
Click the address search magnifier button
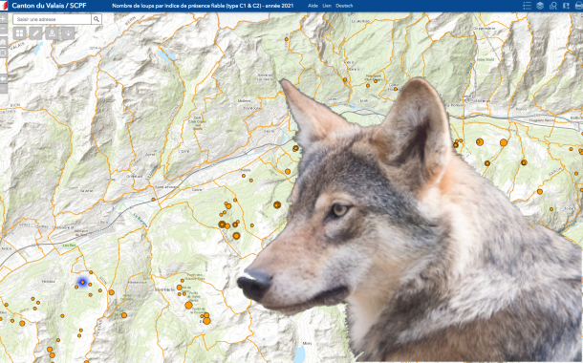(97, 19)
